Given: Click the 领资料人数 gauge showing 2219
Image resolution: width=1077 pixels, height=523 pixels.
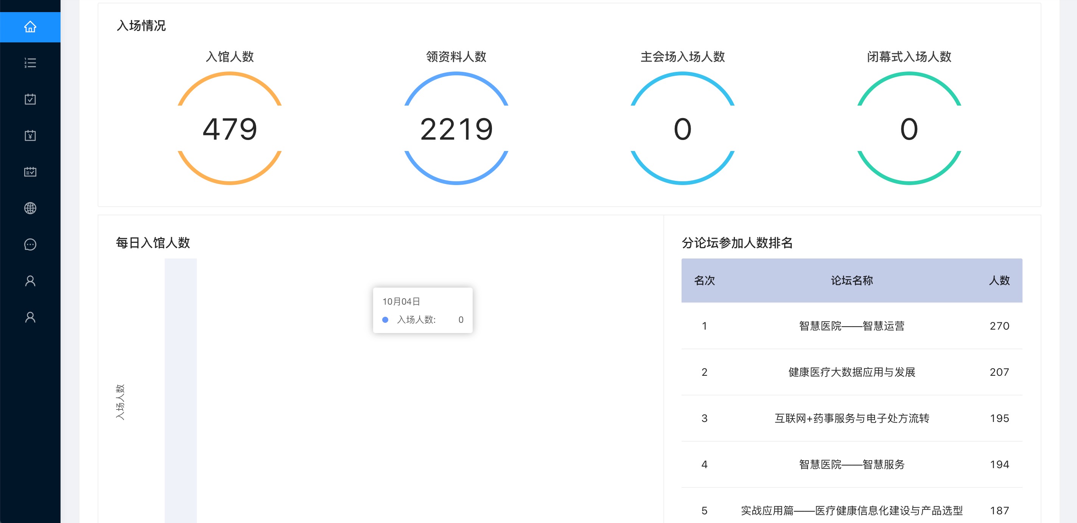Looking at the screenshot, I should tap(456, 128).
